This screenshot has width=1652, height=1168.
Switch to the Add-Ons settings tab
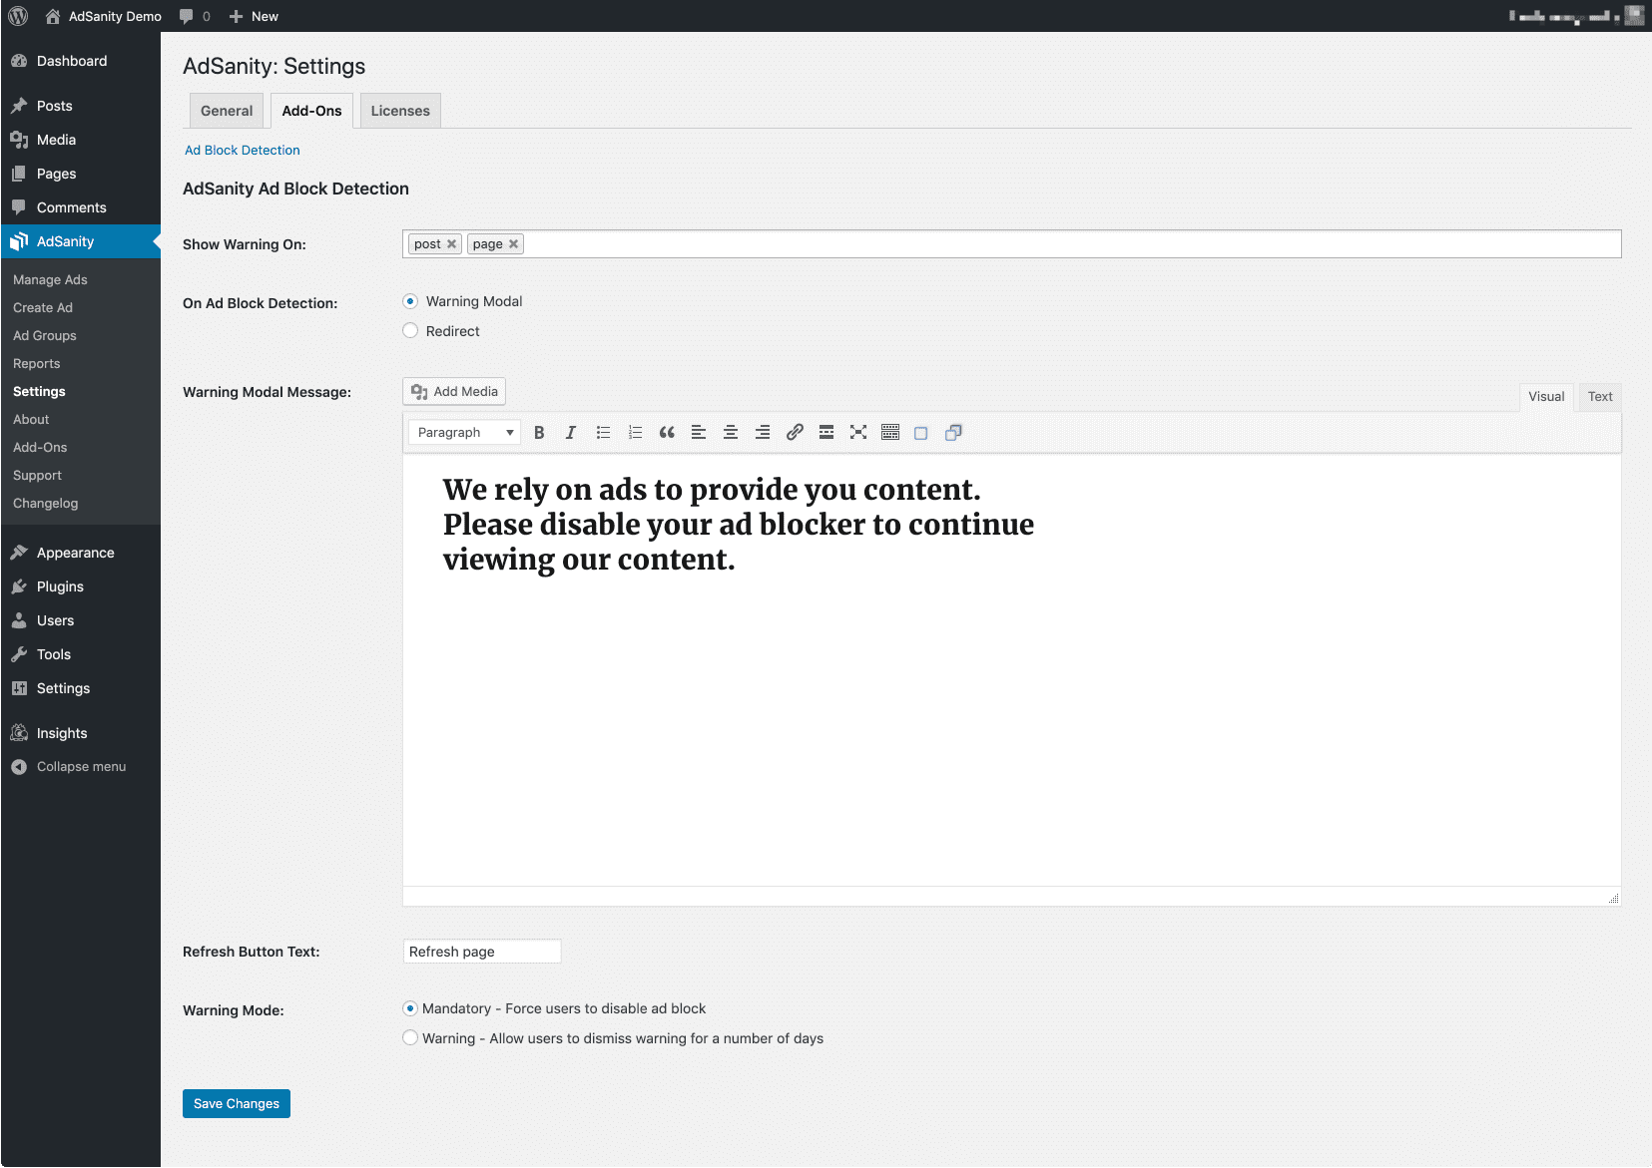(x=311, y=111)
